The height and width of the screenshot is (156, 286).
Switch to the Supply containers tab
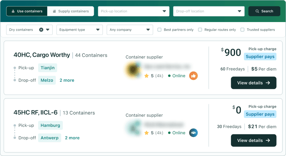tap(70, 11)
